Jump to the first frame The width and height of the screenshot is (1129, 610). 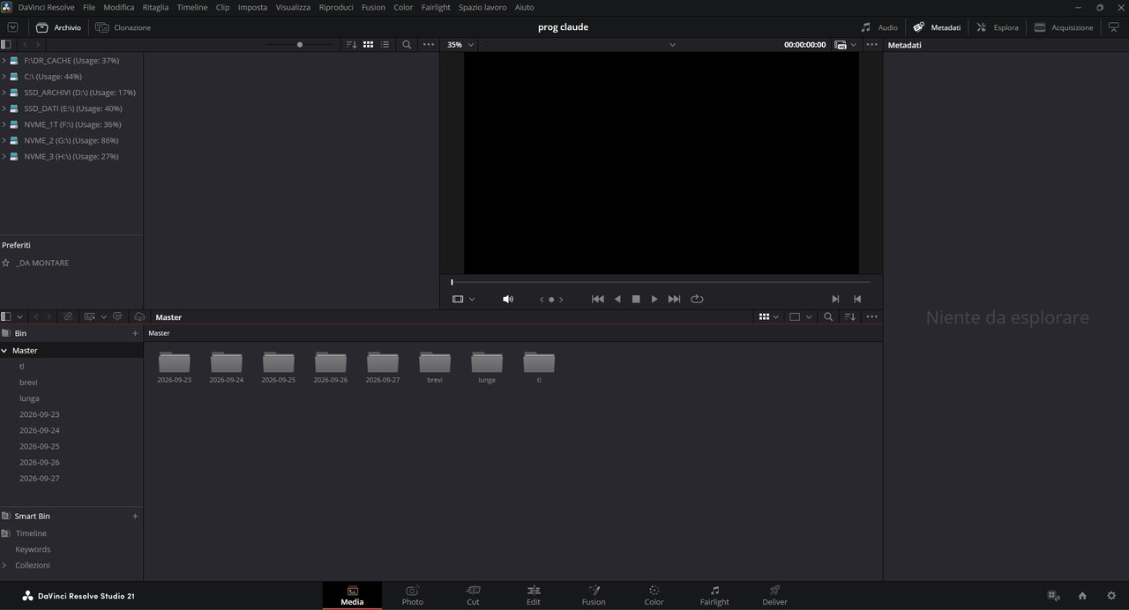(x=598, y=299)
